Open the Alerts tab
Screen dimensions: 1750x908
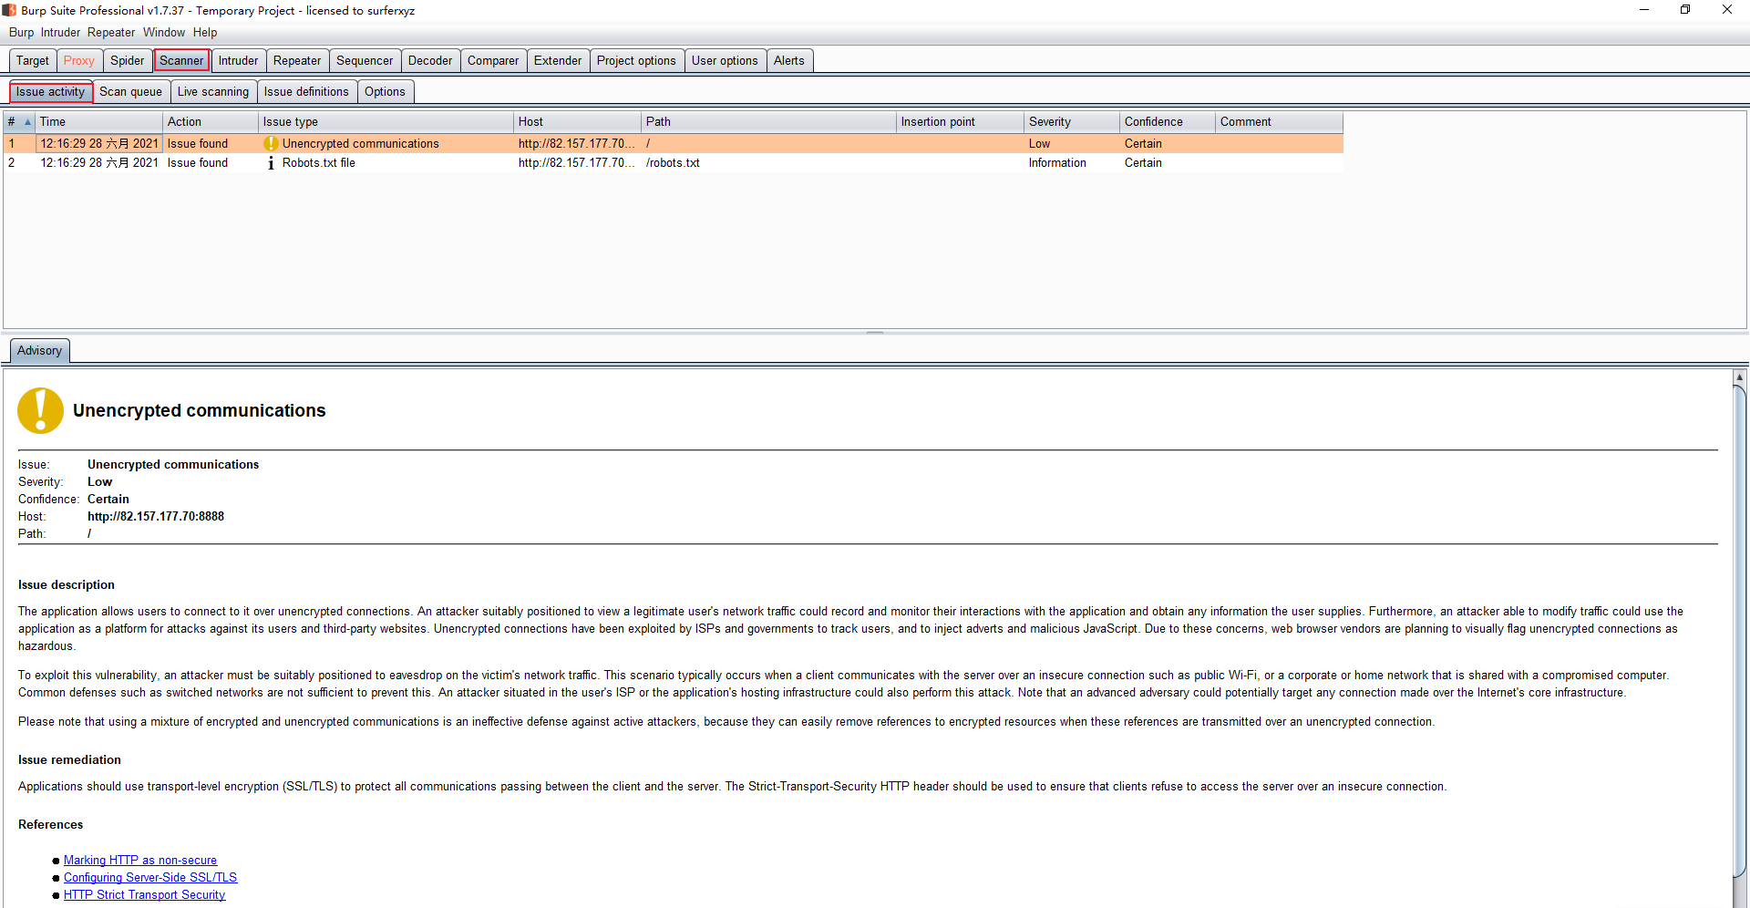(789, 61)
